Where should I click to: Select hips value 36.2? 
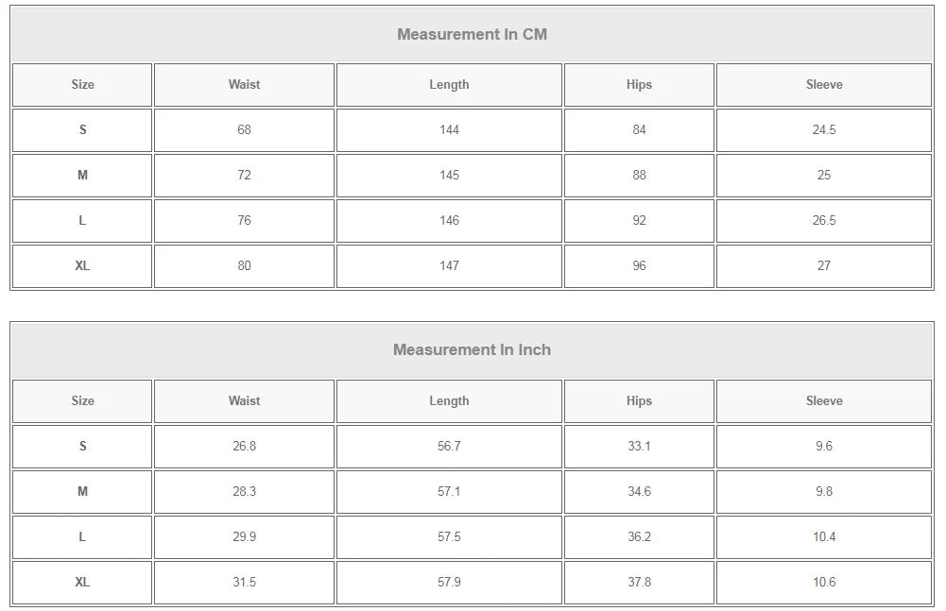pyautogui.click(x=639, y=537)
